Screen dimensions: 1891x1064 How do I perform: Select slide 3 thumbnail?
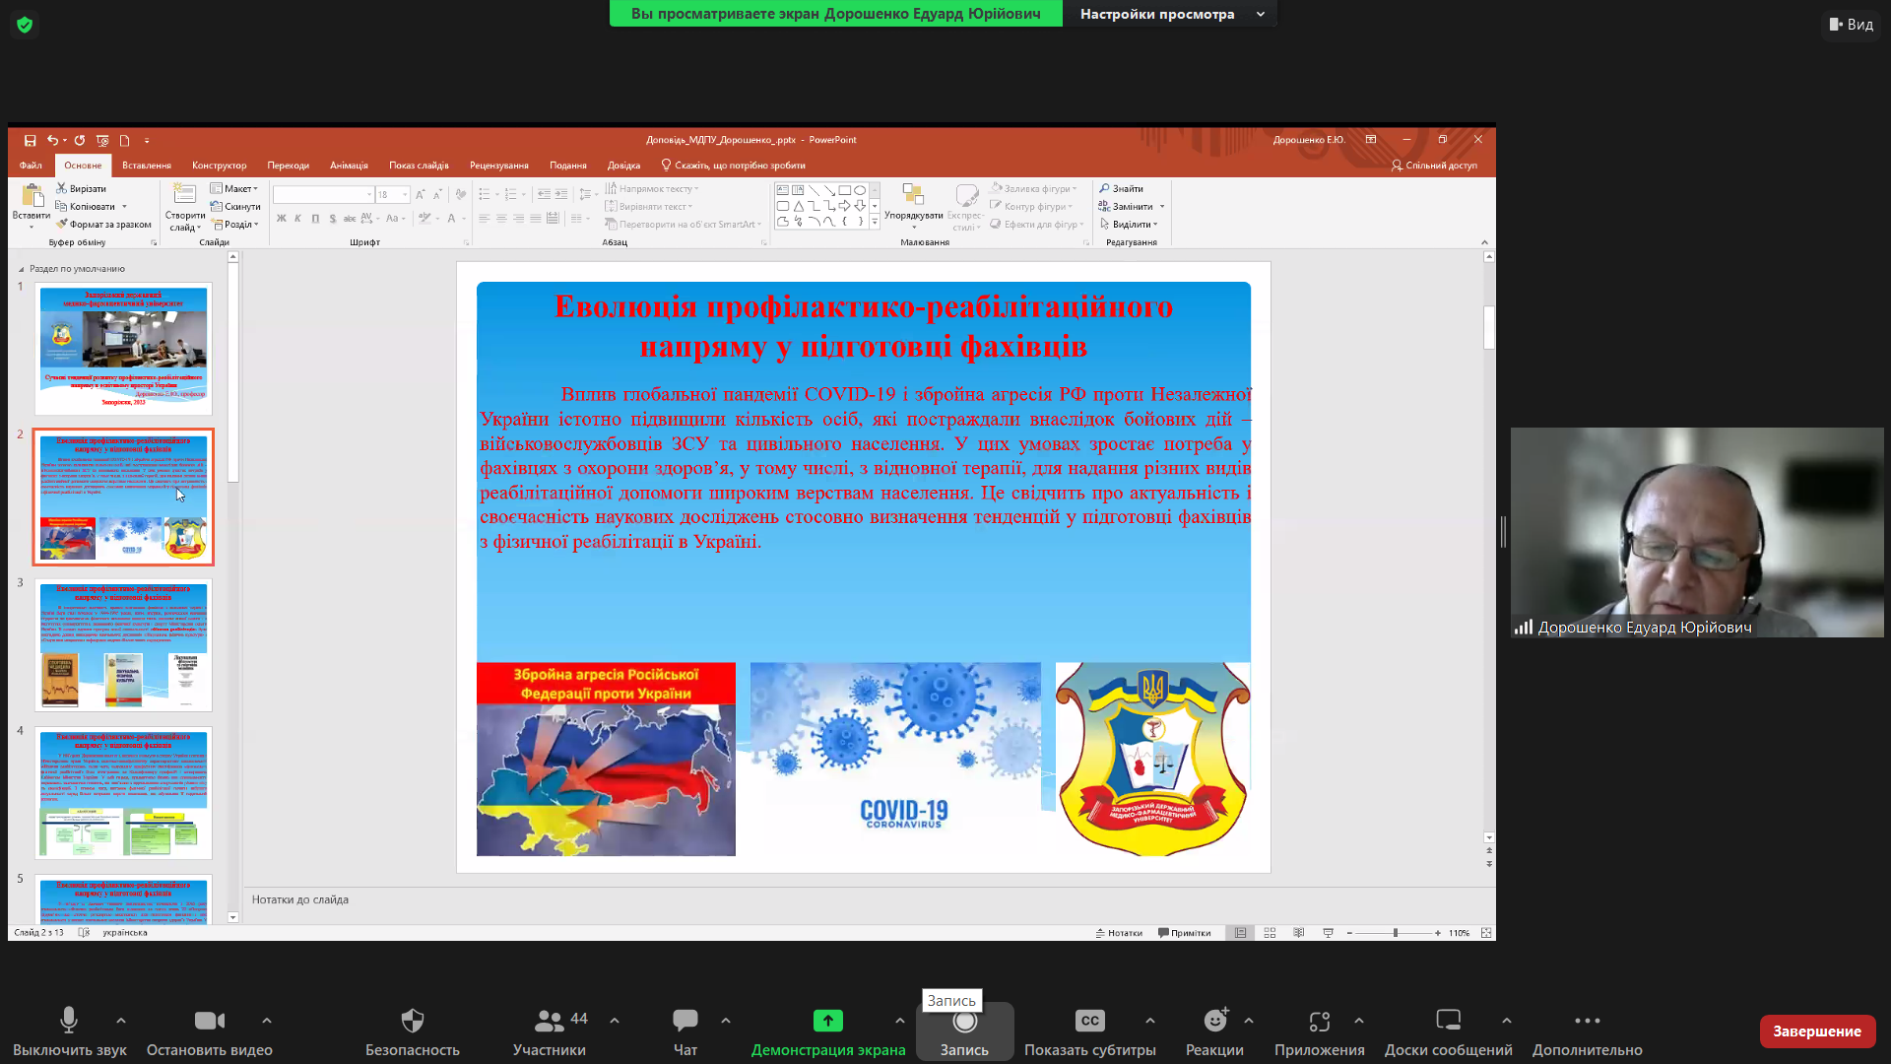[123, 644]
